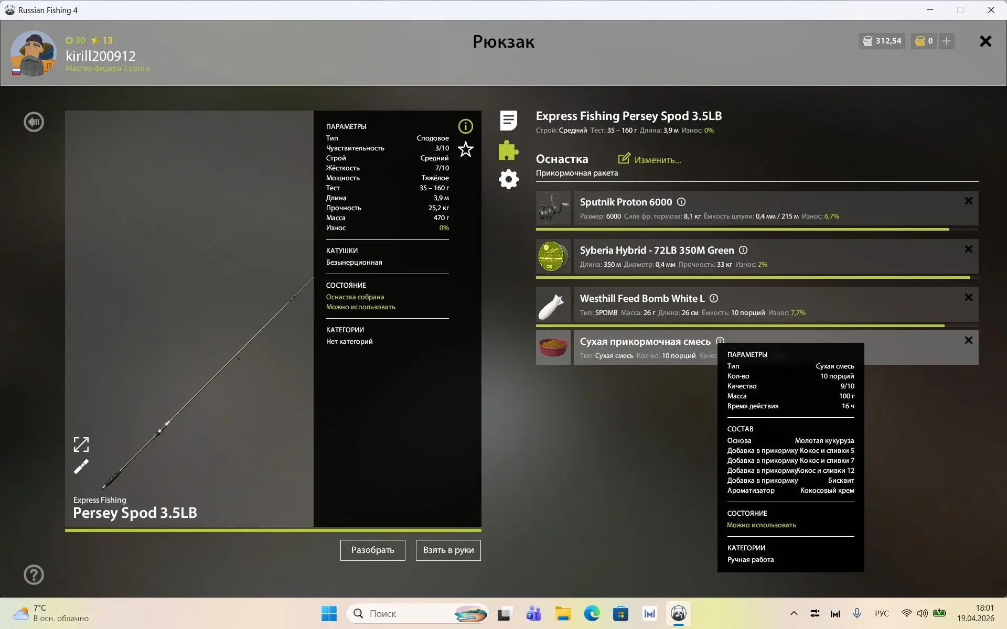This screenshot has height=629, width=1007.
Task: Open the help question mark icon
Action: tap(34, 575)
